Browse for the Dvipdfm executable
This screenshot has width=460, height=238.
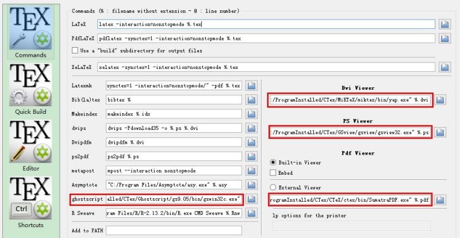click(251, 142)
